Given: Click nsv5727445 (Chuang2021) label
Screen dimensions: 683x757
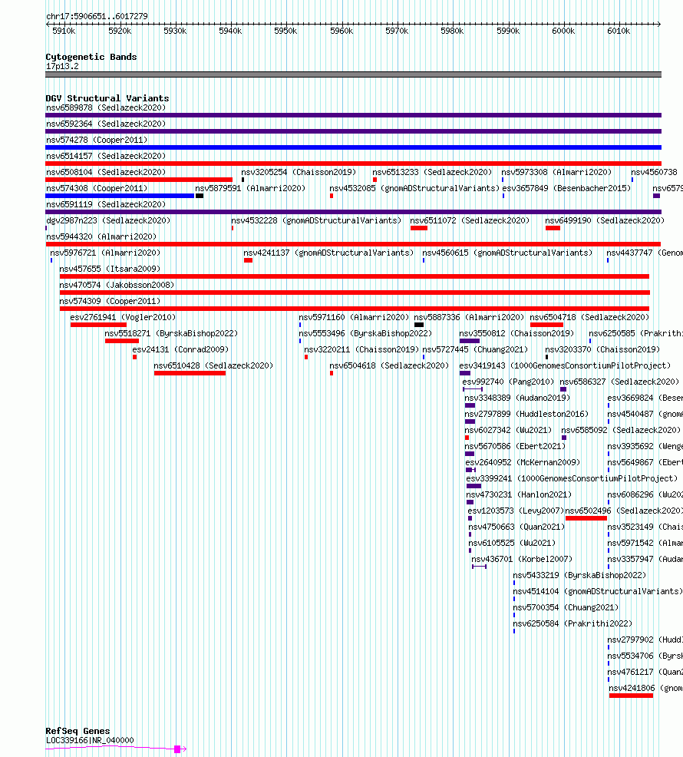Looking at the screenshot, I should (474, 349).
